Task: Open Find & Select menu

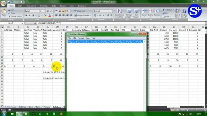Action: [x=184, y=13]
